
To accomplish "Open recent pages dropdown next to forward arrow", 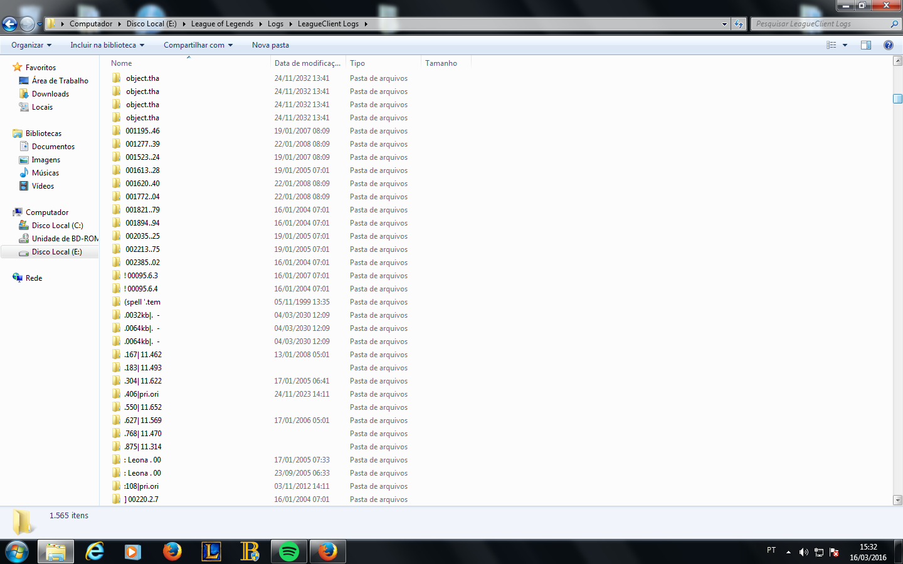I will (40, 24).
